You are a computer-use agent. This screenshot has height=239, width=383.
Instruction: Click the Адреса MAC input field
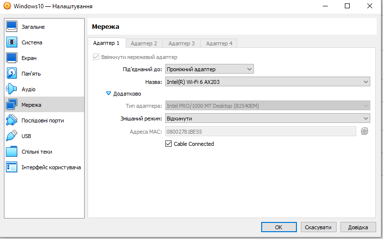(260, 132)
